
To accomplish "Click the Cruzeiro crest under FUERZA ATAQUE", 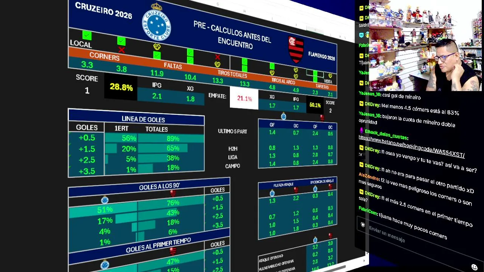I will click(x=272, y=193).
